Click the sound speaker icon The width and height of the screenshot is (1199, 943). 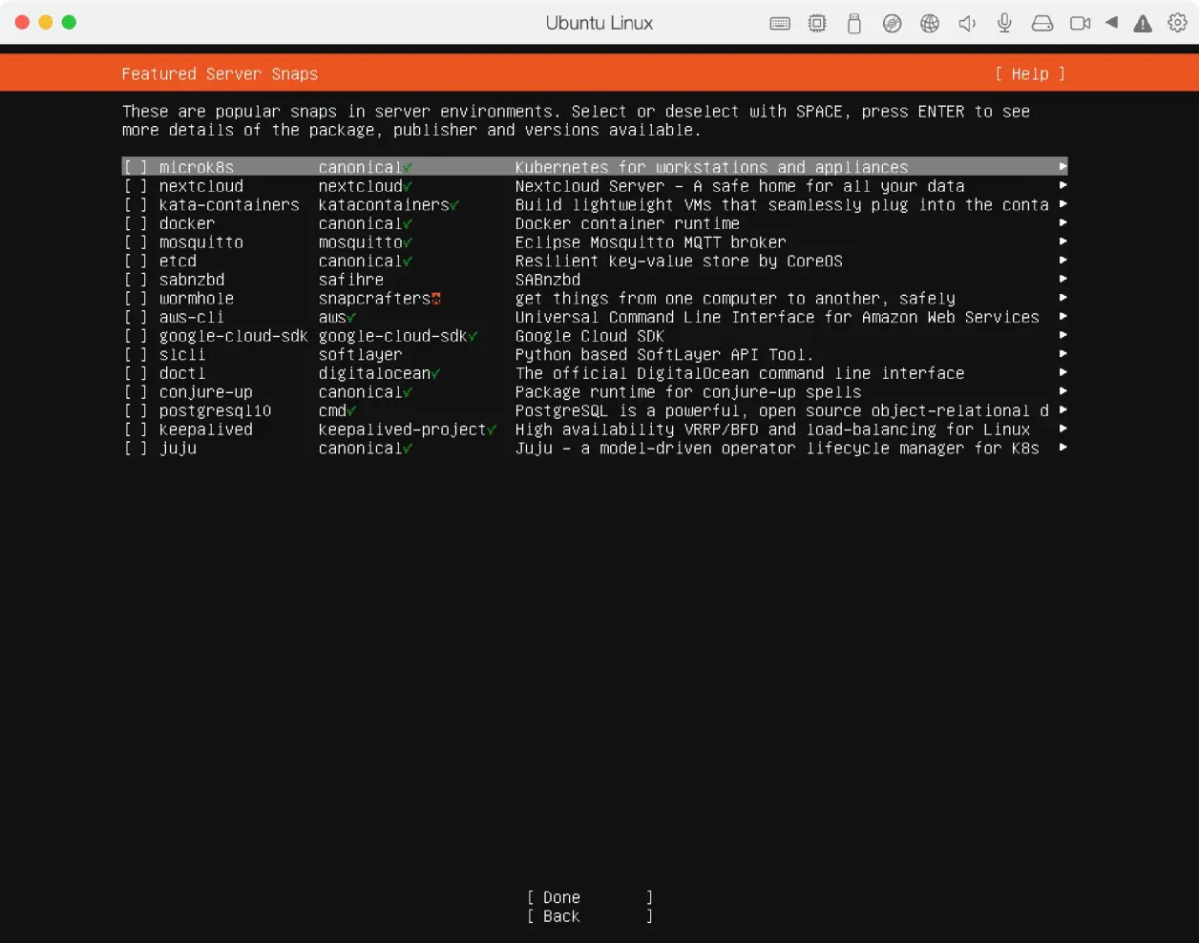coord(967,24)
